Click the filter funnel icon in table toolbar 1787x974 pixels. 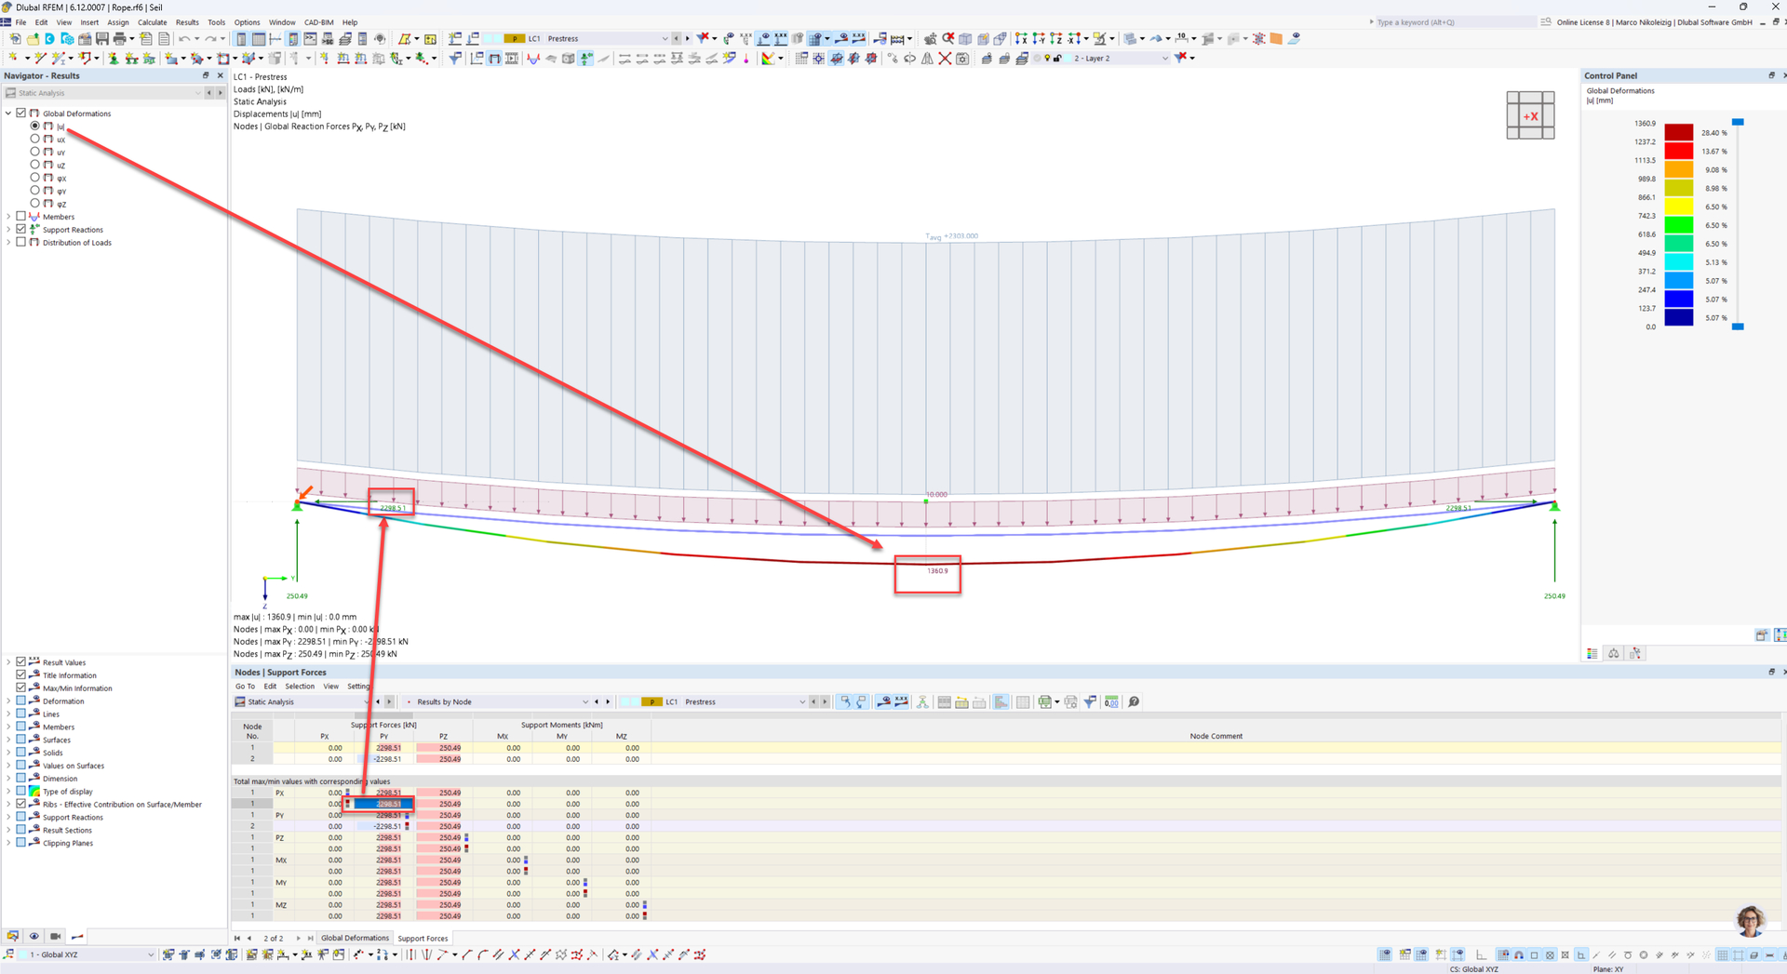pyautogui.click(x=1090, y=702)
